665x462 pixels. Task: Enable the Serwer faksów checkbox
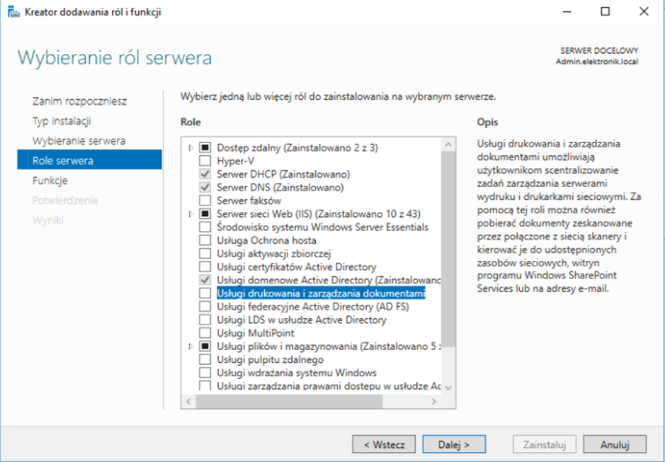205,201
